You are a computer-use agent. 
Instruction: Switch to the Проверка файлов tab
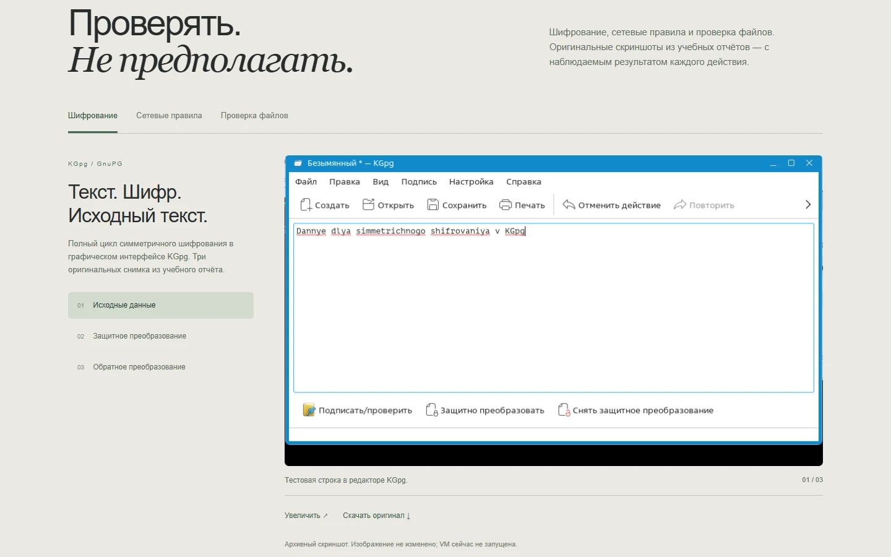(x=254, y=116)
